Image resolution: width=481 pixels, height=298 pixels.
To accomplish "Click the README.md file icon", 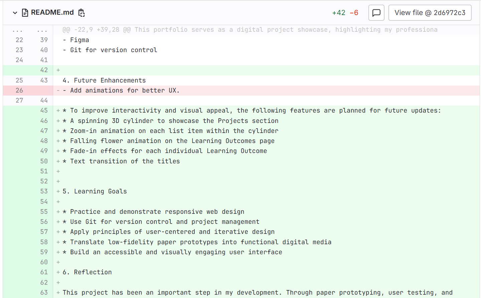I will pos(25,13).
